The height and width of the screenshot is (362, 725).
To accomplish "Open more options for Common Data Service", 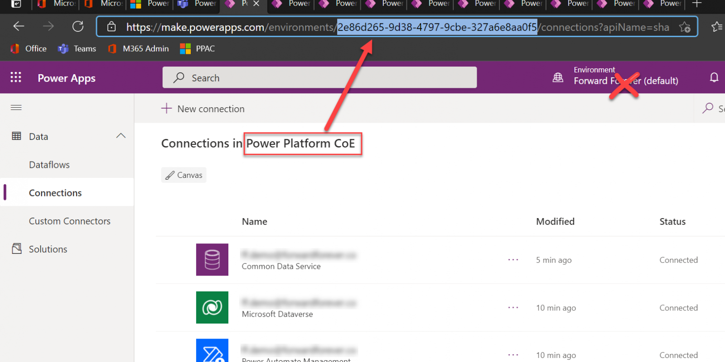I will [x=513, y=260].
